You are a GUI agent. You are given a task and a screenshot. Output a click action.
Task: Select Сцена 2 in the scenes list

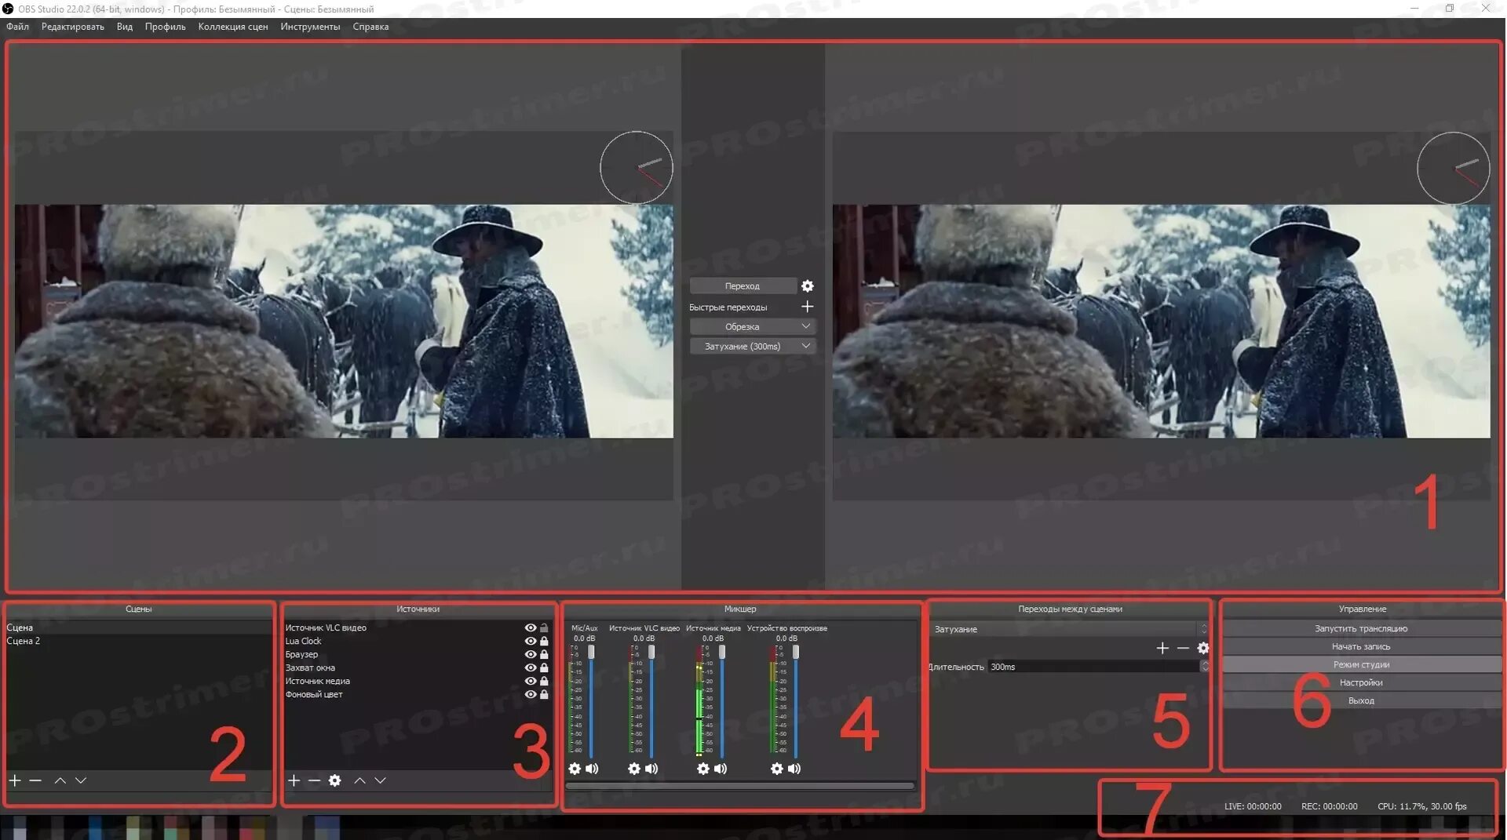(x=139, y=642)
